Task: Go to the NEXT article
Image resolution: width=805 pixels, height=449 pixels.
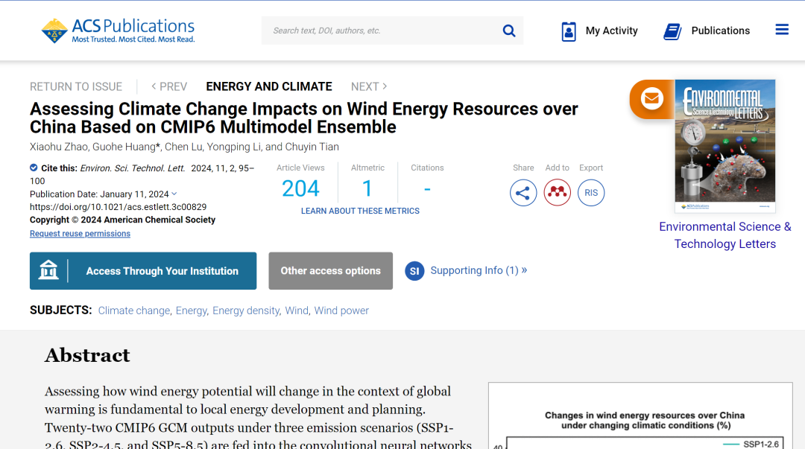Action: pos(369,86)
